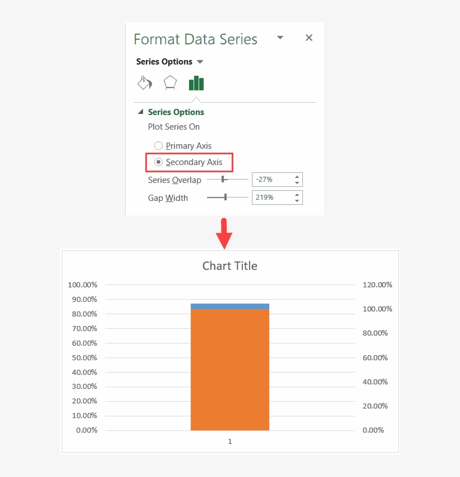Open the Effects pentagon tab

click(x=170, y=84)
